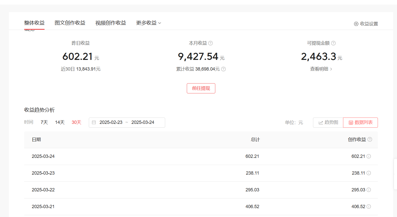Expand the 更多收益 dropdown

click(x=148, y=23)
